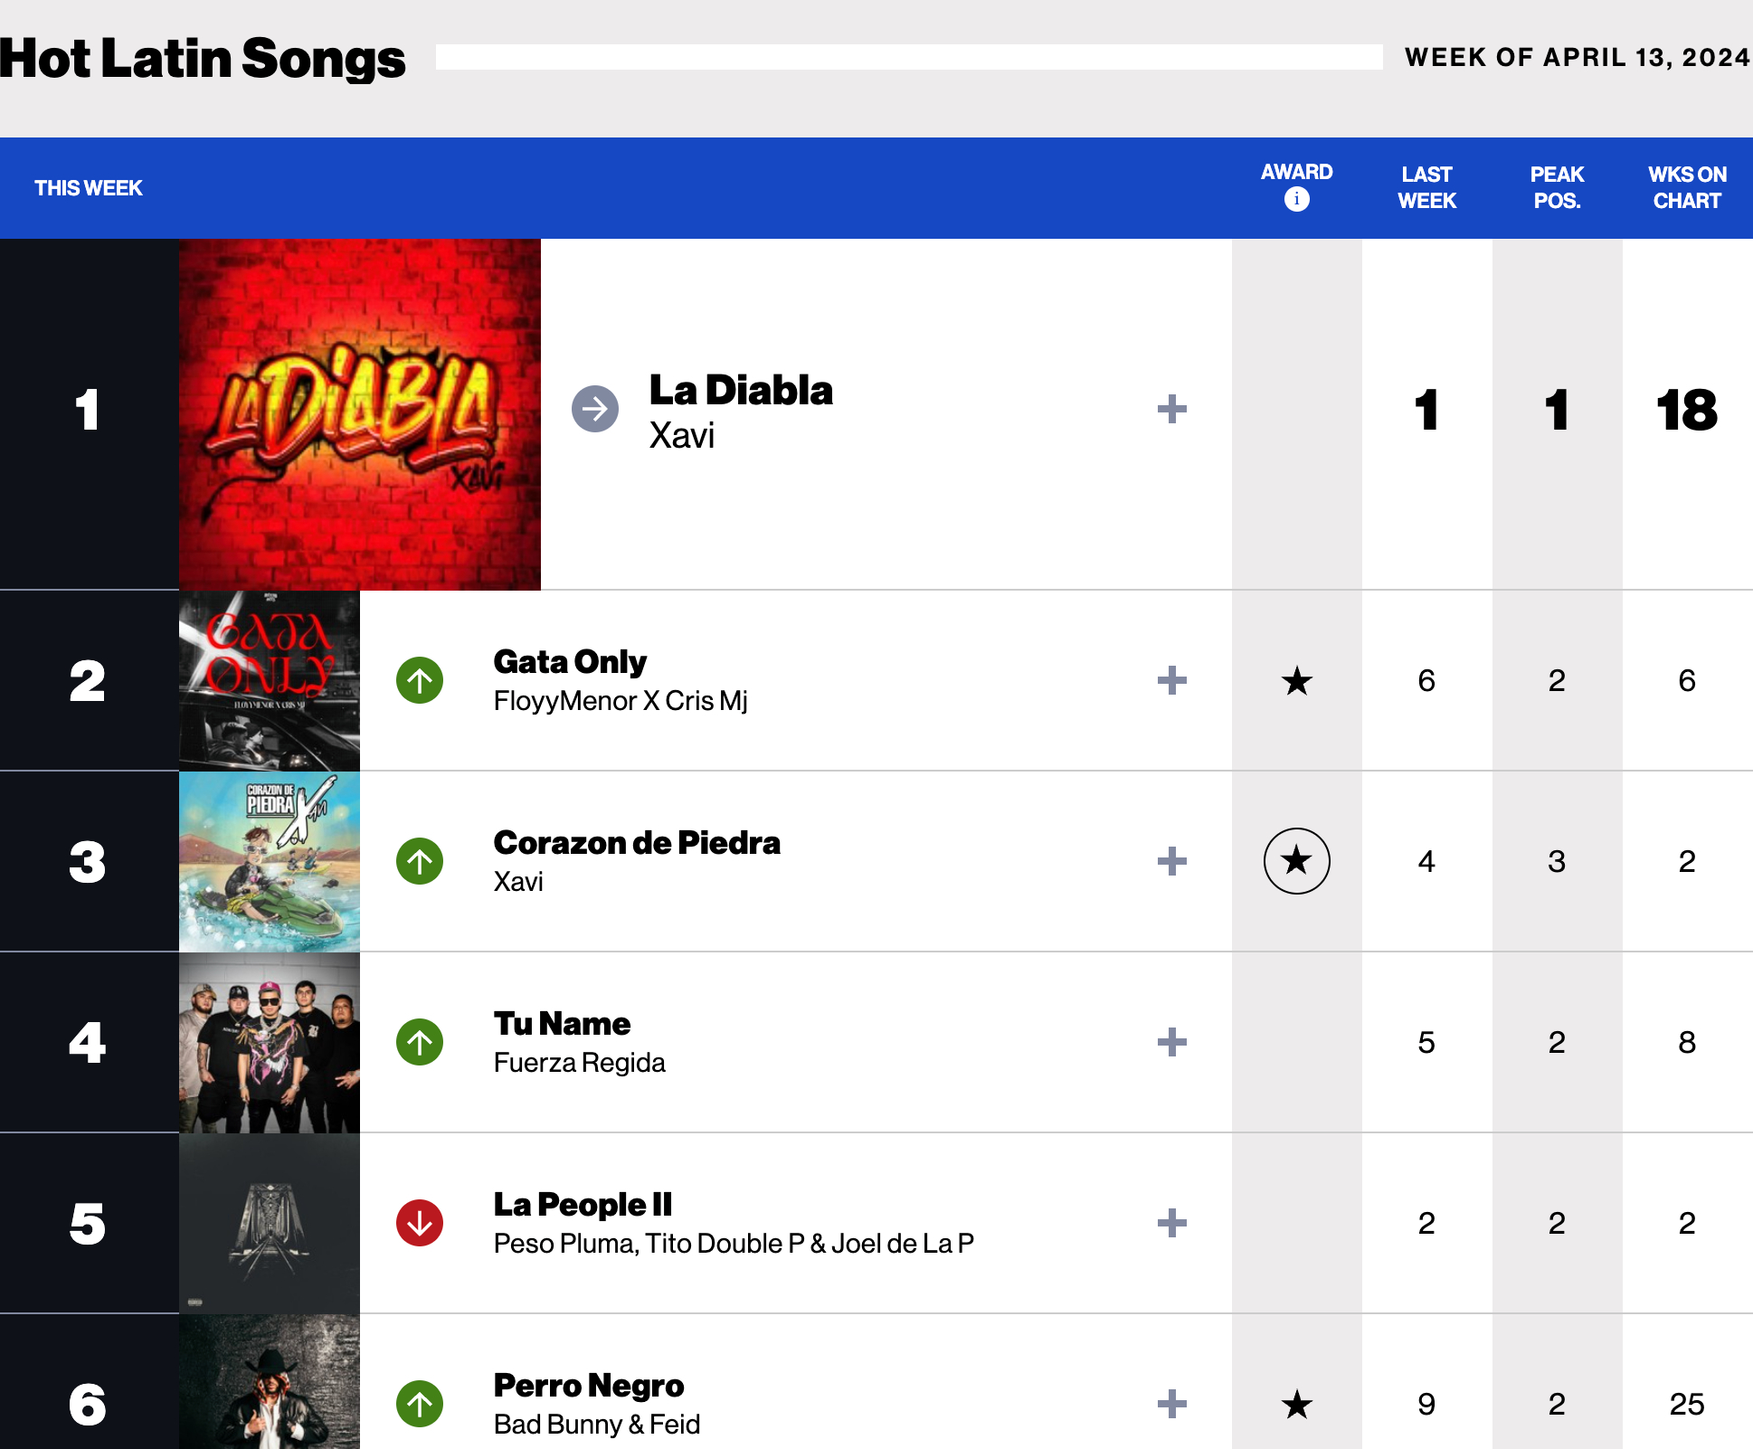The height and width of the screenshot is (1449, 1753).
Task: Open the song title La Diabla
Action: tap(740, 390)
